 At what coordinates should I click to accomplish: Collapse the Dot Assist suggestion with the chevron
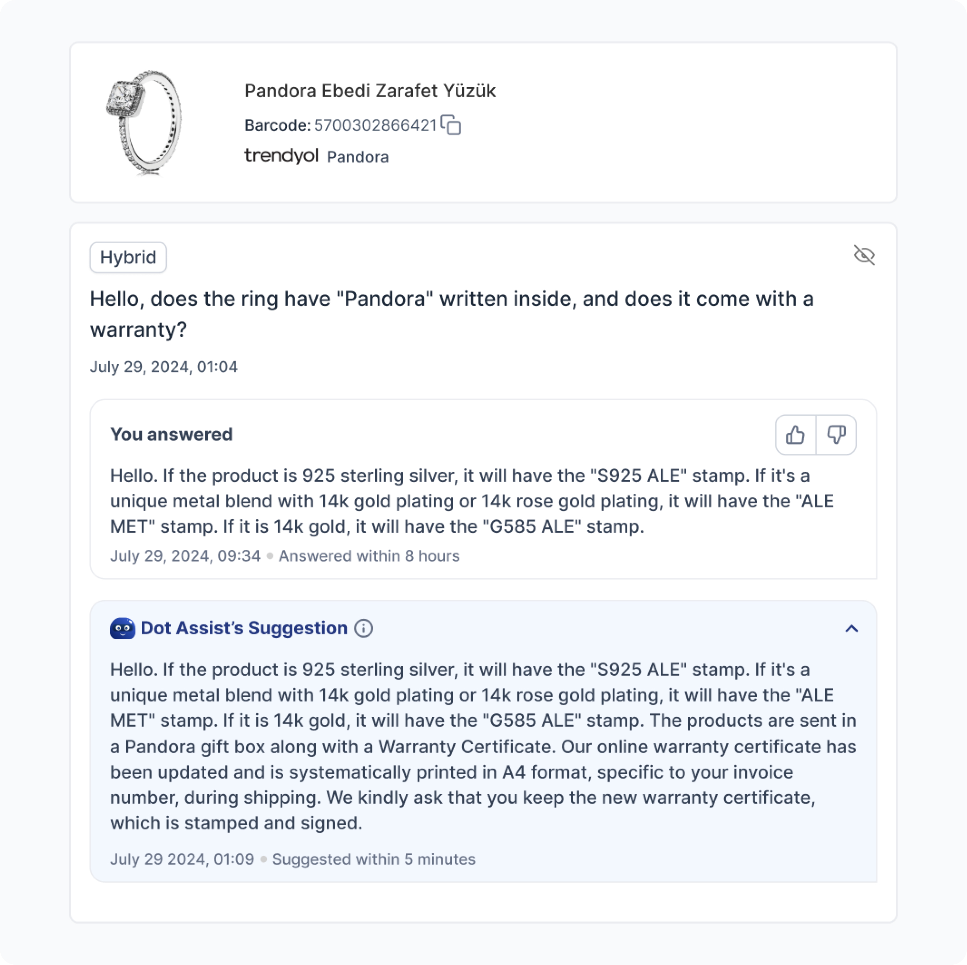[851, 629]
